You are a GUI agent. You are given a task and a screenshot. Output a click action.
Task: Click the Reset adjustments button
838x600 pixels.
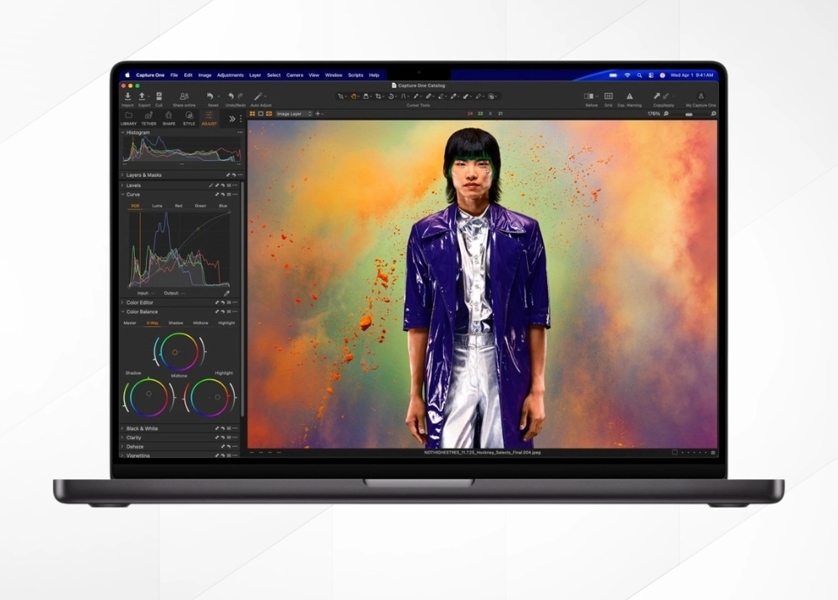click(x=210, y=96)
